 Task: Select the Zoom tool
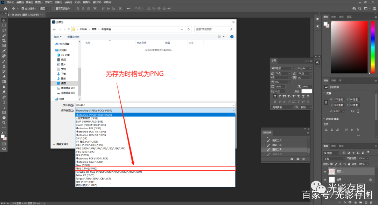[4, 123]
